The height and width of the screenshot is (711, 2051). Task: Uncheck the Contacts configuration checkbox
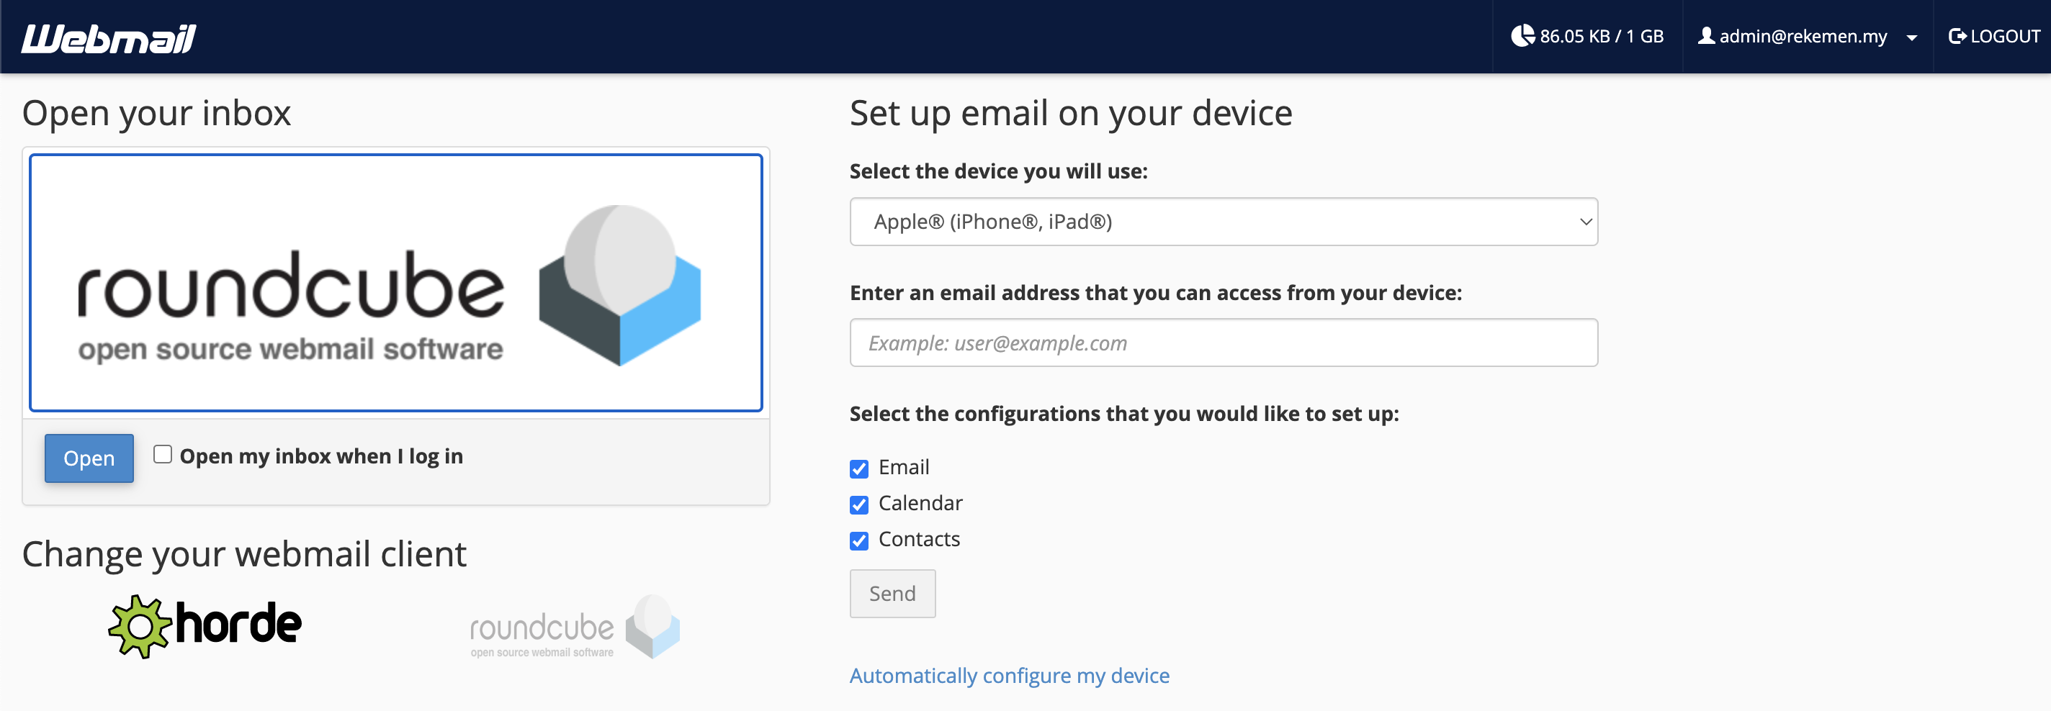[x=859, y=540]
